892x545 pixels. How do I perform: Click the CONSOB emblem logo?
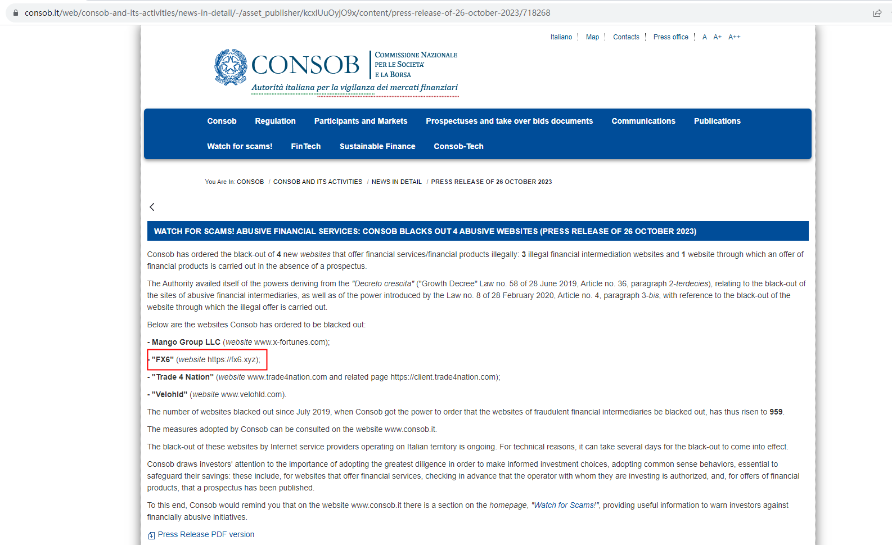click(x=231, y=67)
